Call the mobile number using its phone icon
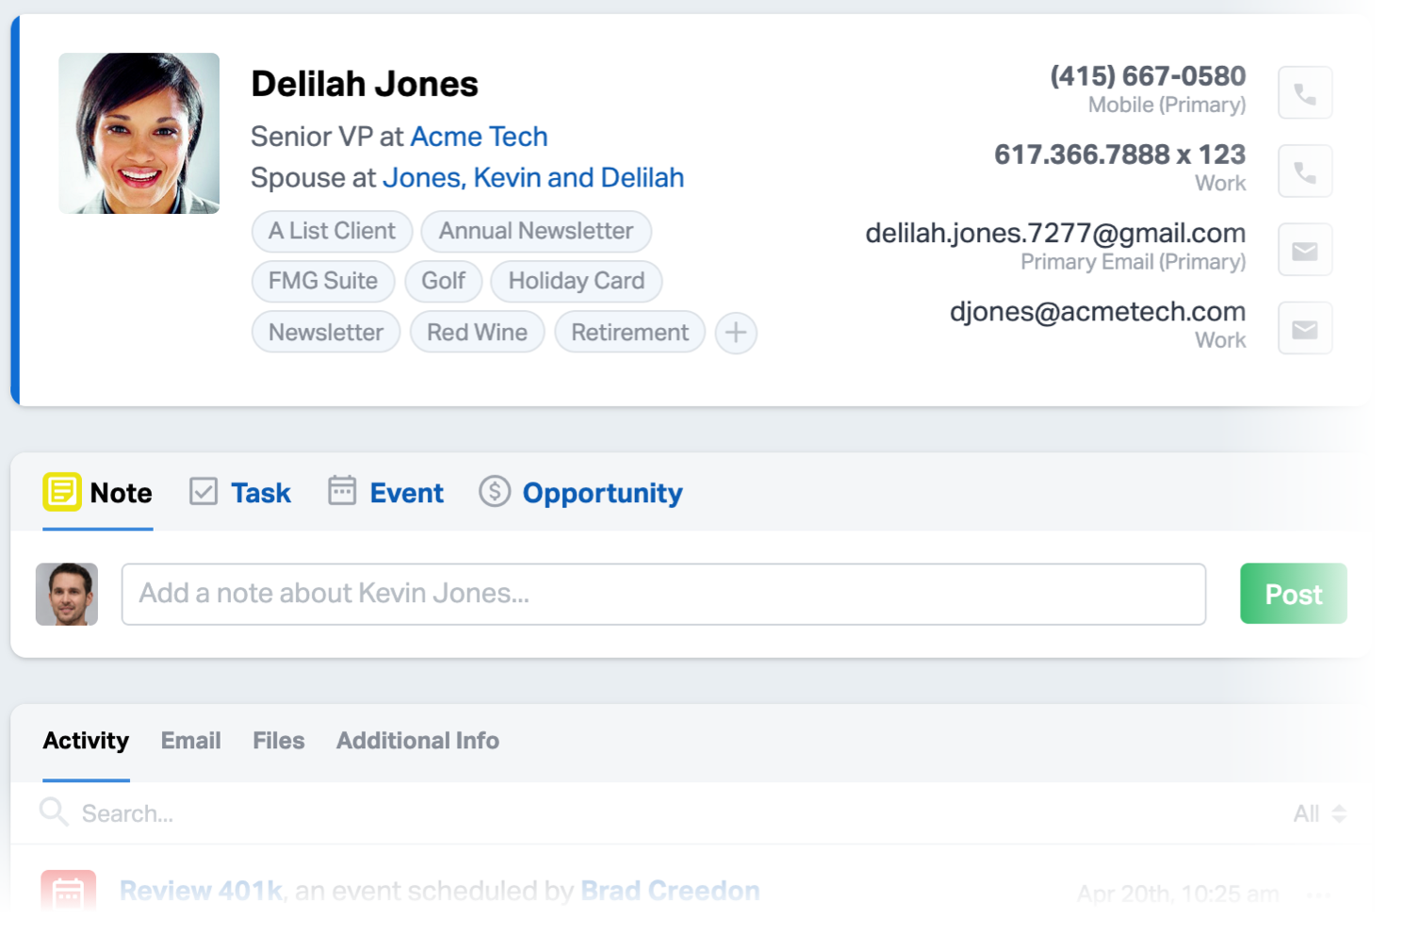 1304,92
